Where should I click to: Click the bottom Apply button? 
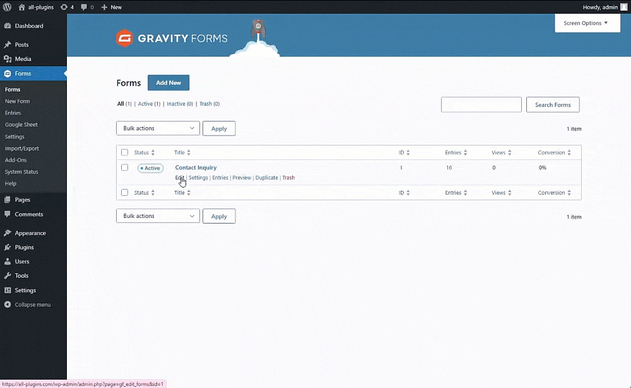click(219, 216)
